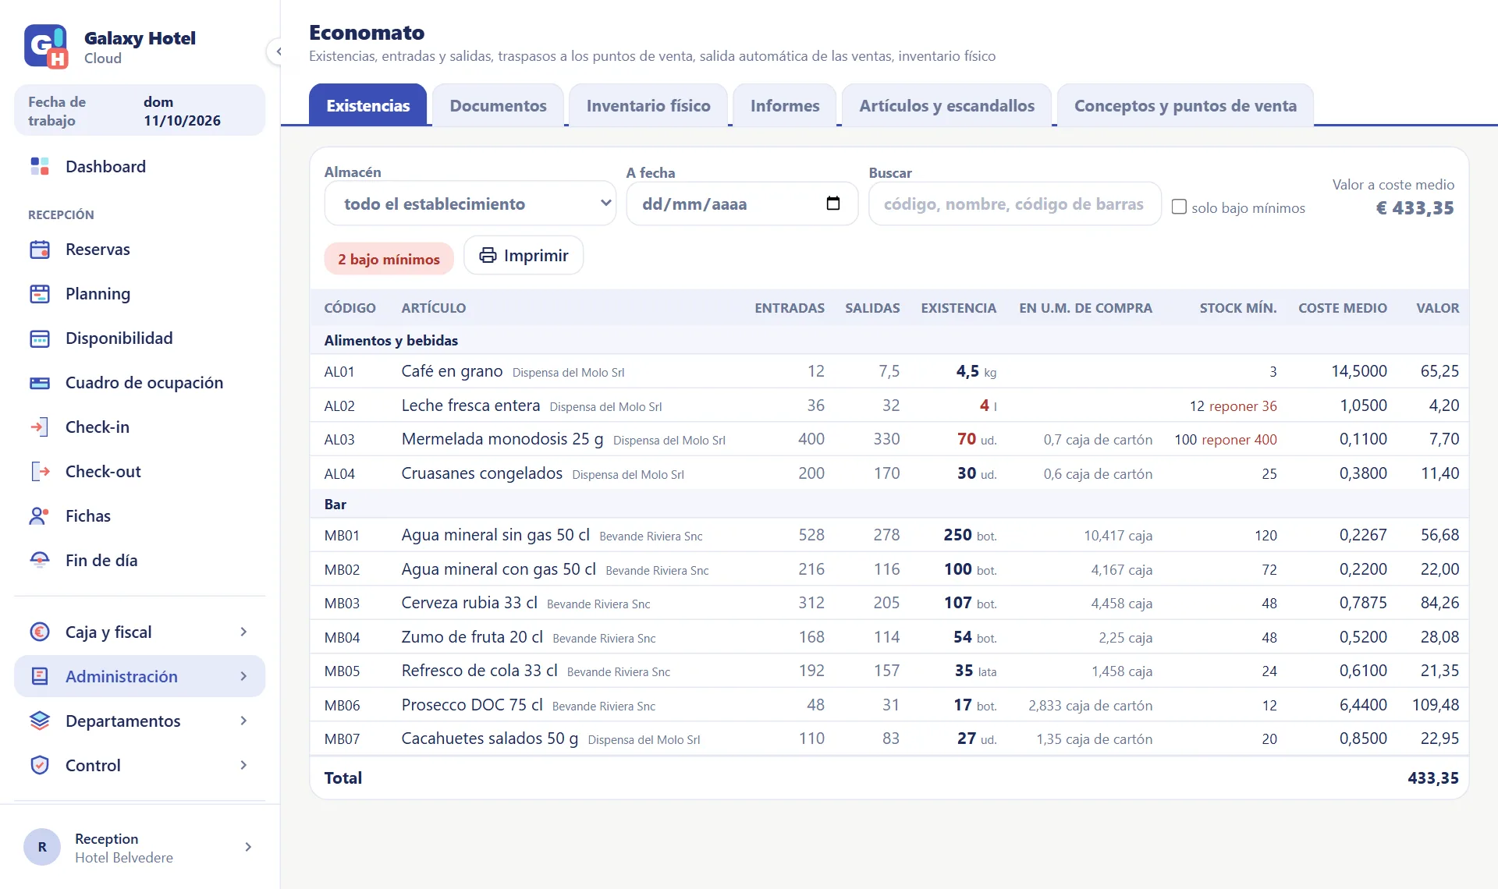Enable the solo bajo mínimos checkbox
The width and height of the screenshot is (1498, 889).
(x=1179, y=207)
